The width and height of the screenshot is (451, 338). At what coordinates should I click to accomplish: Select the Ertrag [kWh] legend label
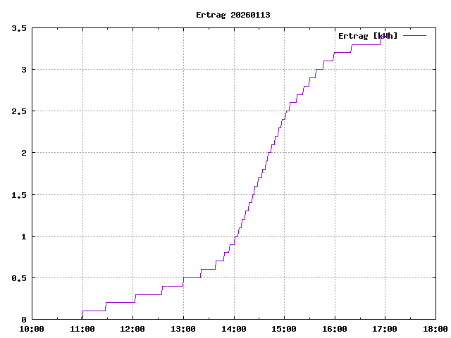point(368,35)
